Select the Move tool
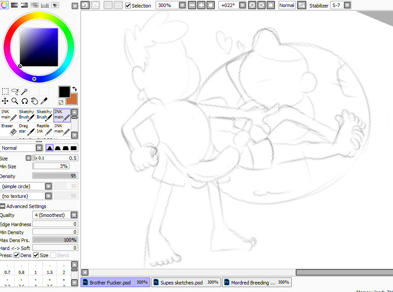Image resolution: width=393 pixels, height=292 pixels. [5, 101]
